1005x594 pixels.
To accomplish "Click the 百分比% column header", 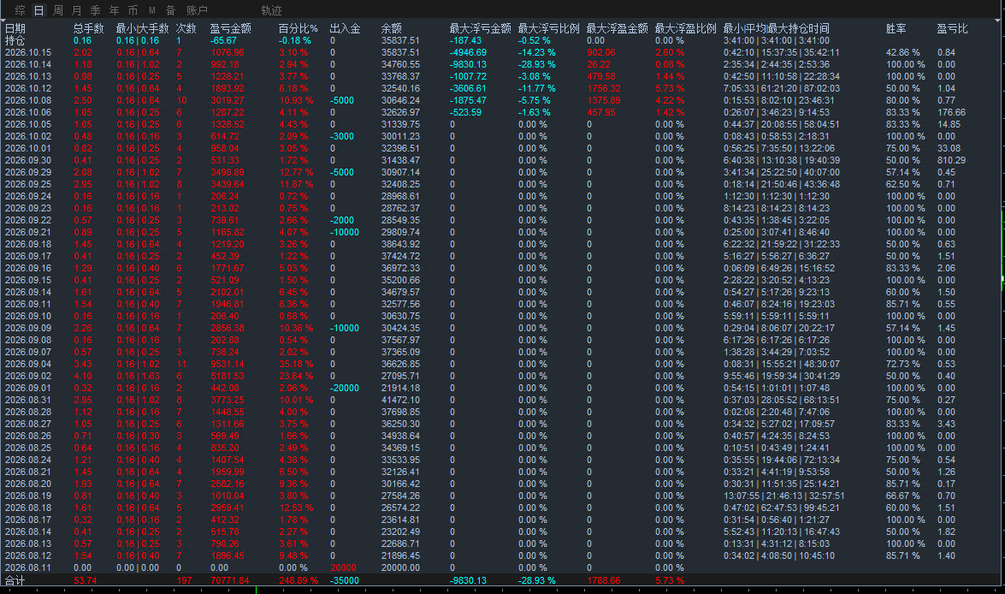I will click(298, 28).
